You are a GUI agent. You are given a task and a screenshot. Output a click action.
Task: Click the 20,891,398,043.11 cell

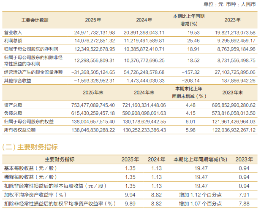144,32
